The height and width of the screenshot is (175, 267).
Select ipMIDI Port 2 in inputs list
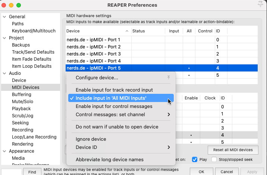pyautogui.click(x=94, y=47)
